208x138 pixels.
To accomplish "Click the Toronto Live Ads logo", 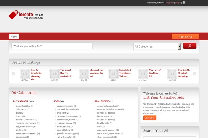I will (26, 15).
